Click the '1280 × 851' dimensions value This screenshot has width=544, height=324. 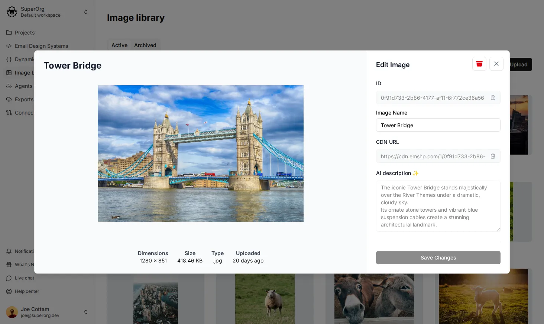coord(153,261)
